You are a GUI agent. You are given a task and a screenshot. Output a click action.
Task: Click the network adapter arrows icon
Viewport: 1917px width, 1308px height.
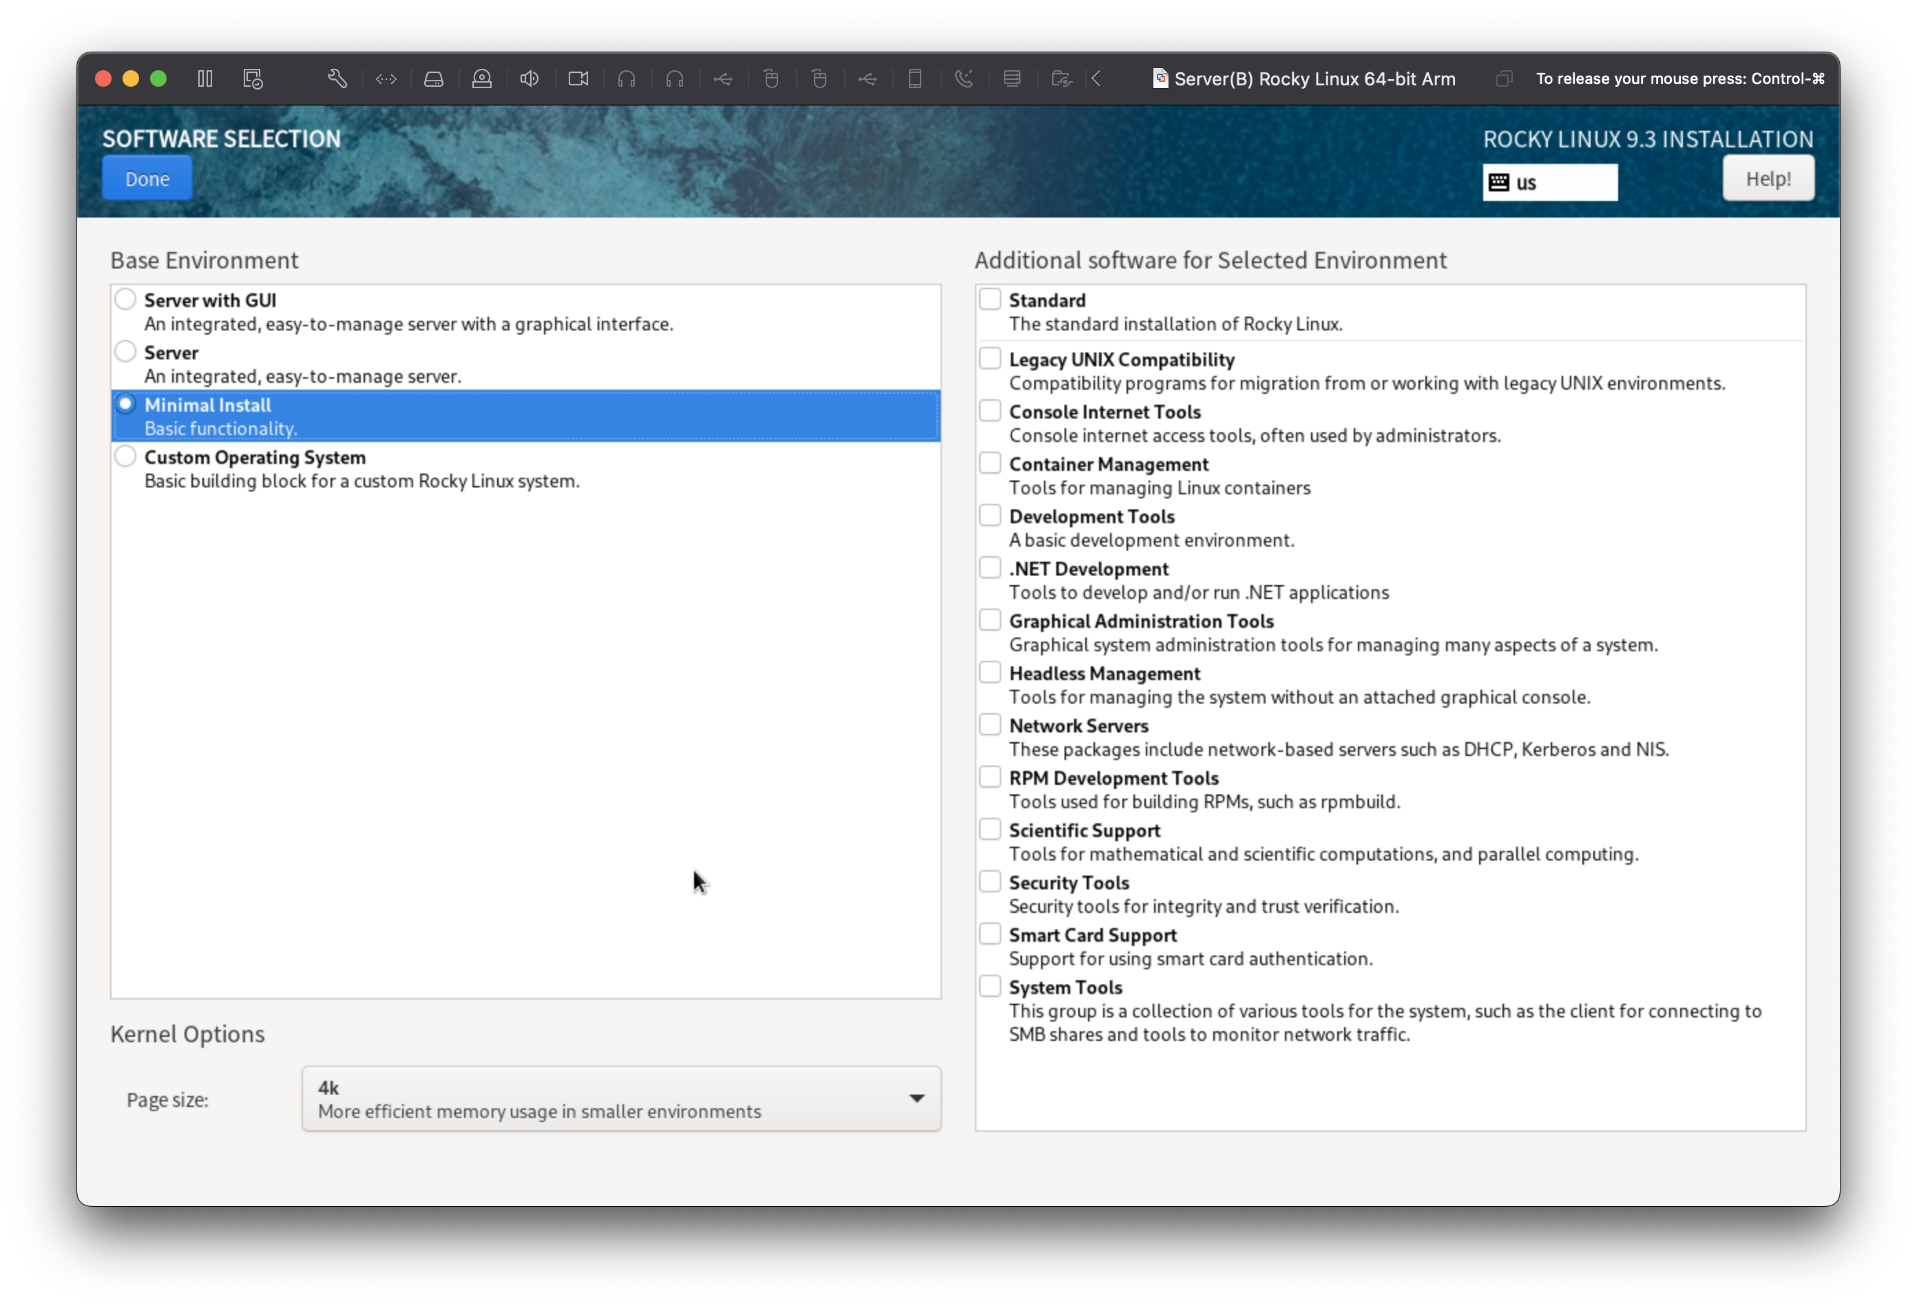(386, 78)
